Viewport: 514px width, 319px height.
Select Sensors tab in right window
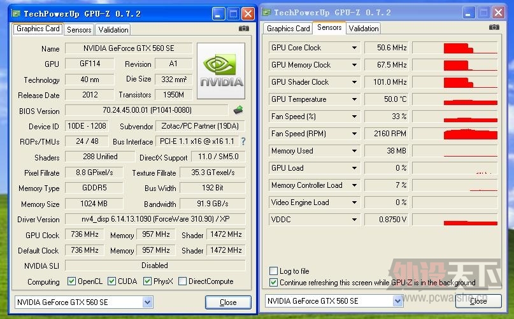tap(329, 27)
